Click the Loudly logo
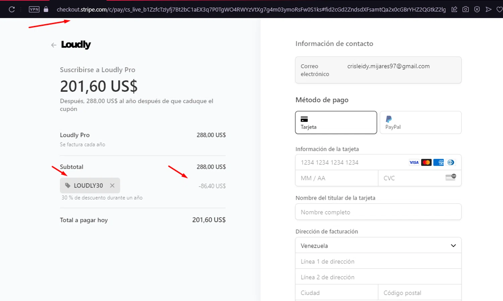The image size is (503, 301). [x=76, y=45]
